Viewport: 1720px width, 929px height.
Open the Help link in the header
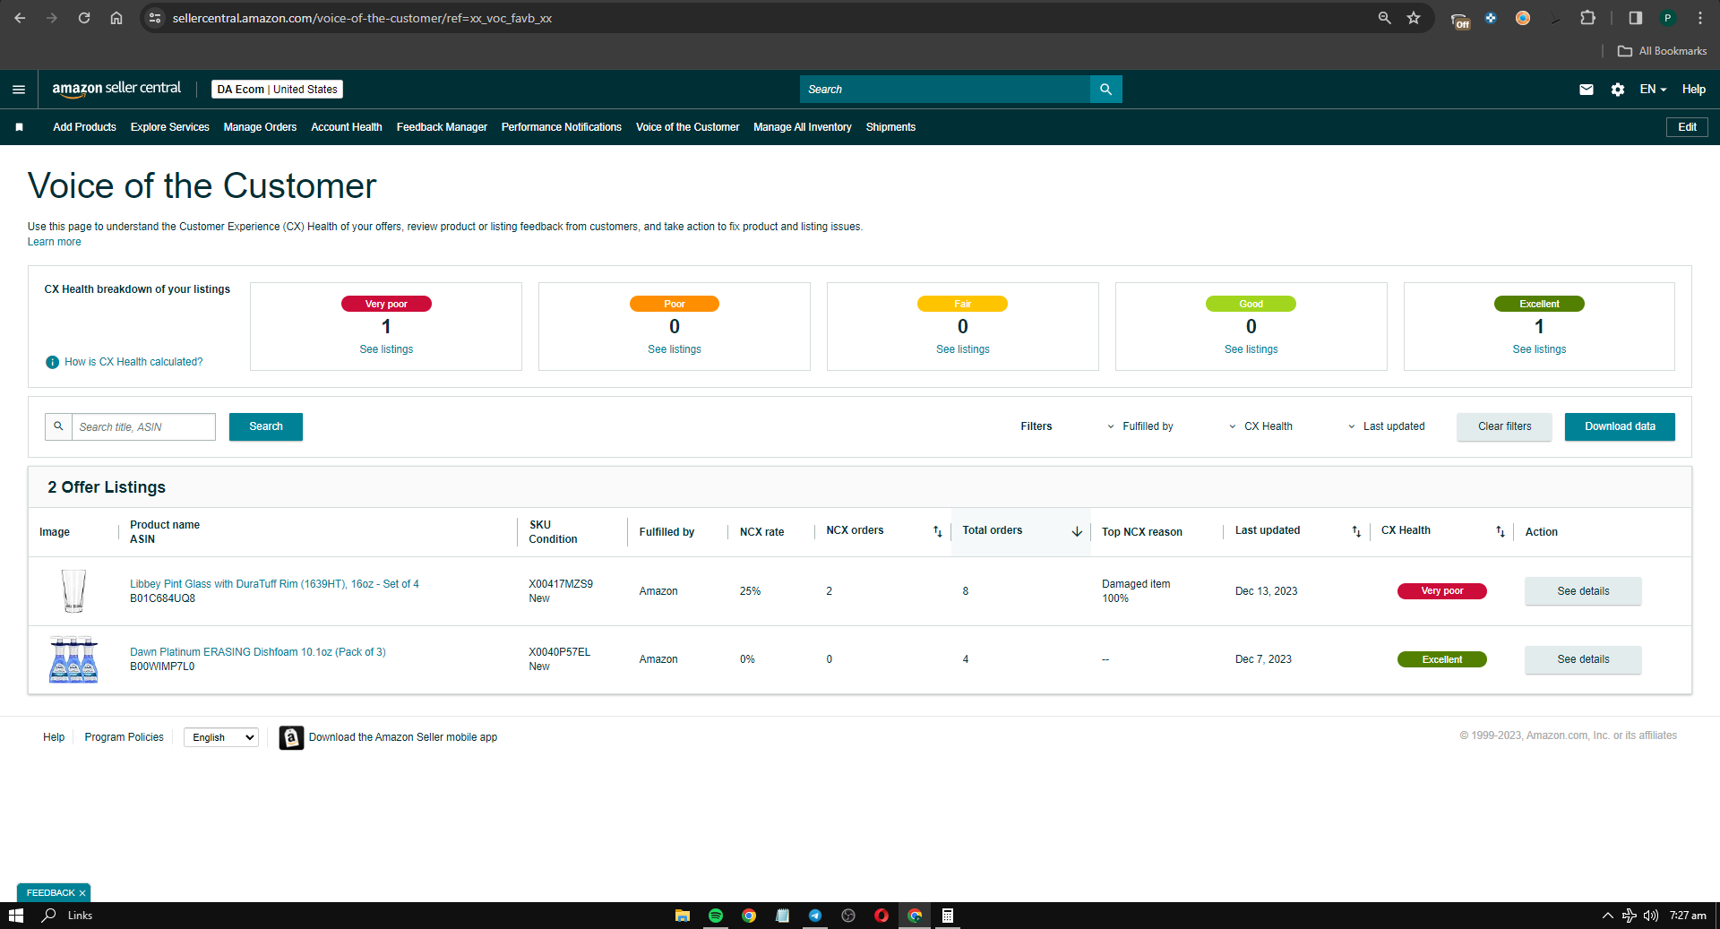click(x=1693, y=90)
